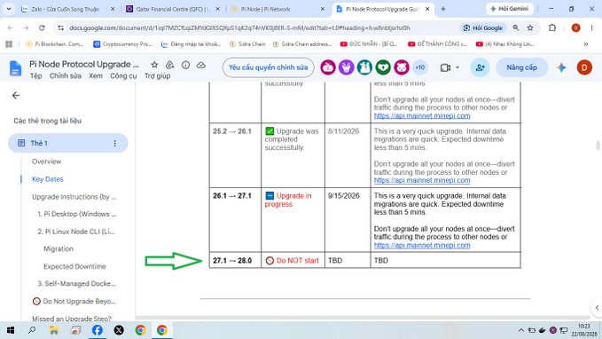
Task: Jump to Do Not Upgrade Beyond heading
Action: pyautogui.click(x=74, y=302)
